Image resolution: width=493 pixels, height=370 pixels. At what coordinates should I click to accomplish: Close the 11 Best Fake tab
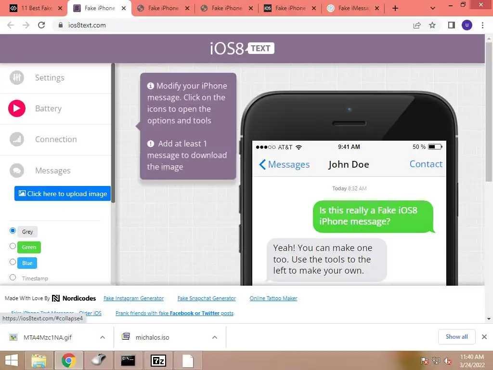[60, 8]
